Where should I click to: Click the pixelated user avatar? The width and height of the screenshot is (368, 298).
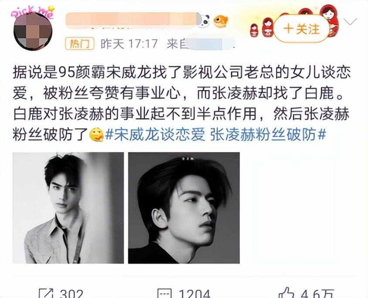tap(33, 31)
